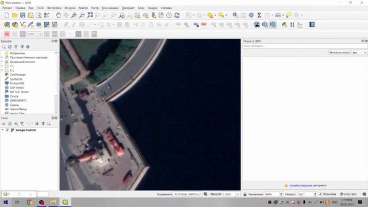Open the Statistical Summary sigma icon
Viewport: 368px width, 207px height.
pyautogui.click(x=259, y=16)
